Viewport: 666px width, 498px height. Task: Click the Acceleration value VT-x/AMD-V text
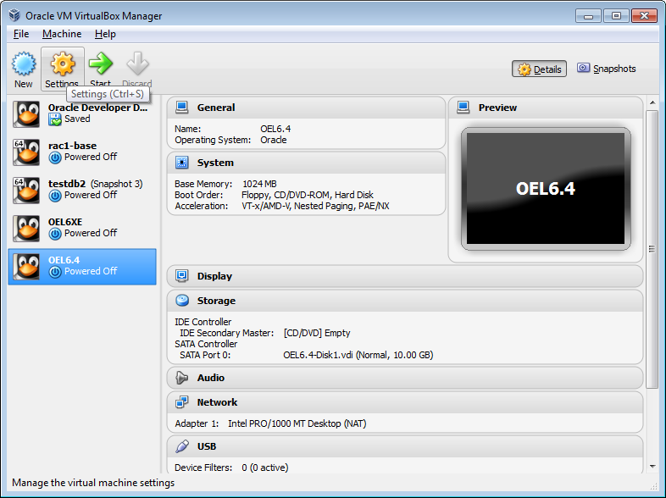(x=315, y=206)
